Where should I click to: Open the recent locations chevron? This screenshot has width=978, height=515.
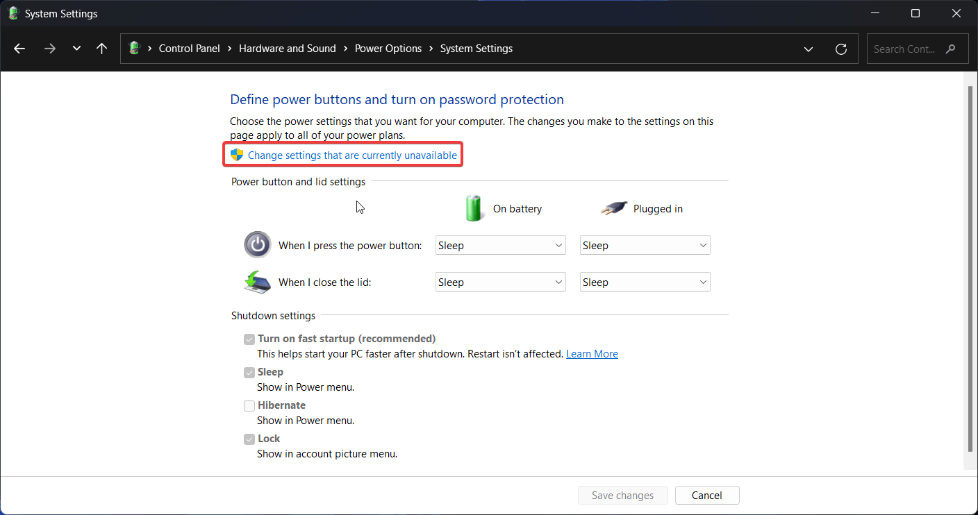tap(76, 49)
